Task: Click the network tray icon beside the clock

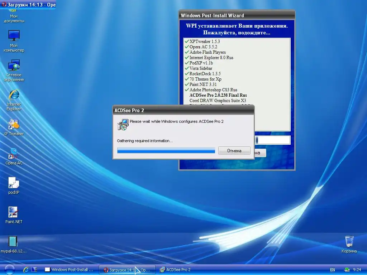Action: pos(347,270)
